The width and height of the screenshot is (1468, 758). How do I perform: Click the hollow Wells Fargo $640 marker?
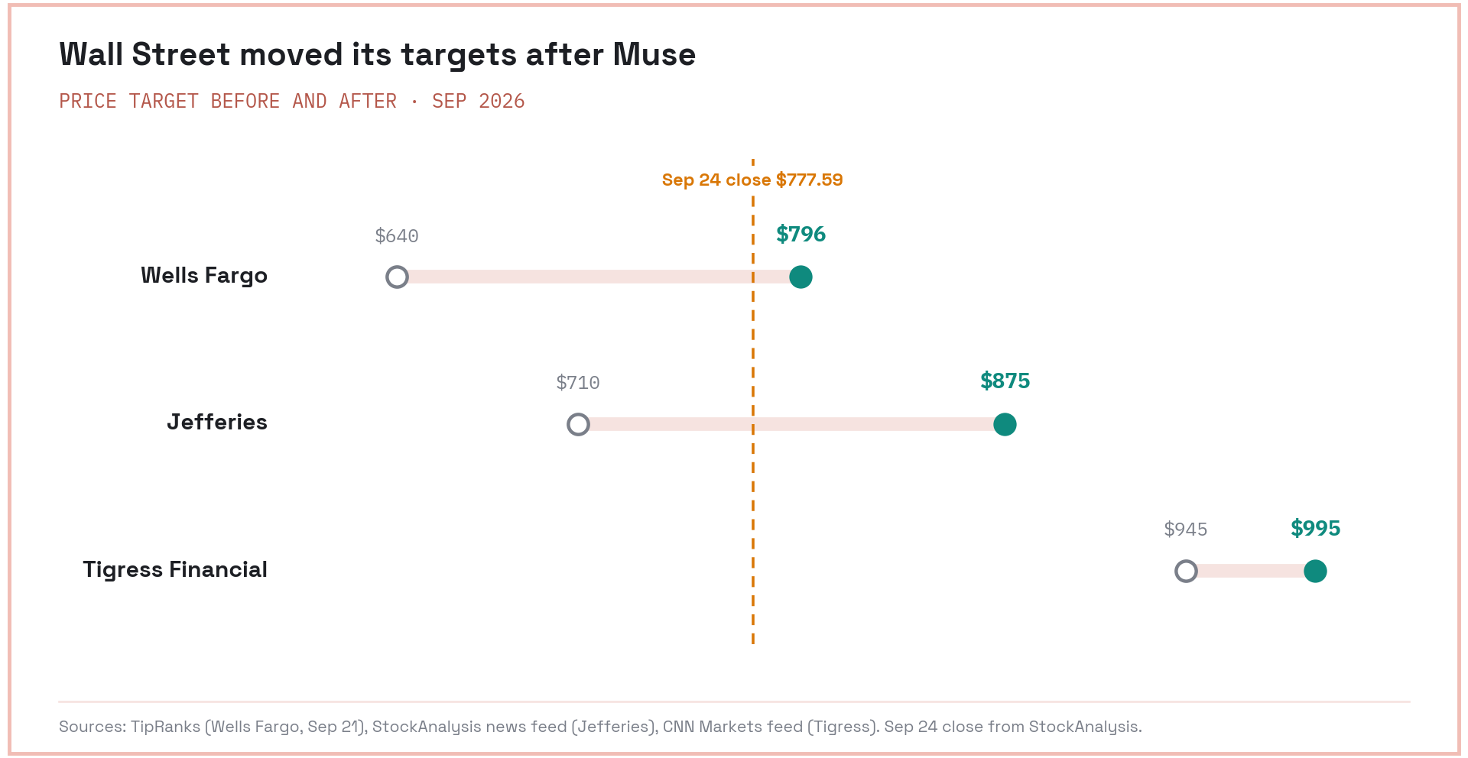tap(397, 277)
